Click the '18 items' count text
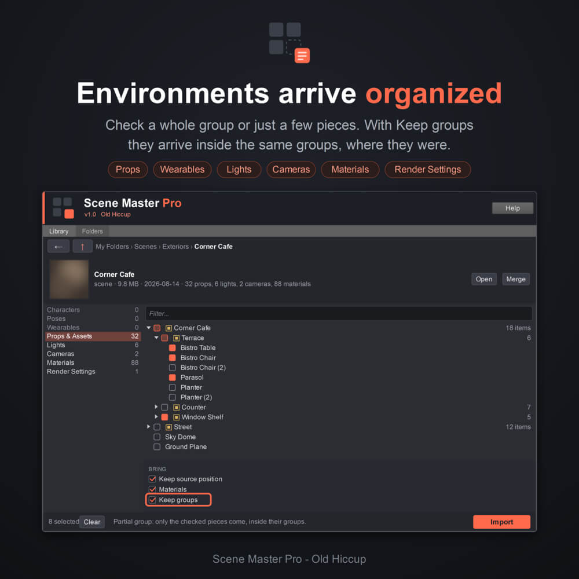This screenshot has height=579, width=579. 518,328
